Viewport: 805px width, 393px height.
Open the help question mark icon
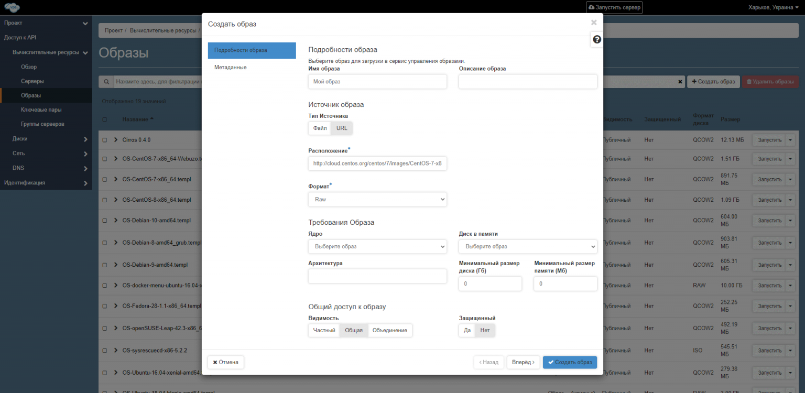coord(596,39)
